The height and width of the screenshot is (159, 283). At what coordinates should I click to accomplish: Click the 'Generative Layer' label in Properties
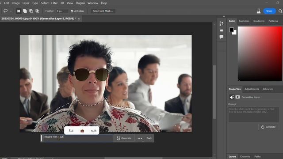coord(251,97)
